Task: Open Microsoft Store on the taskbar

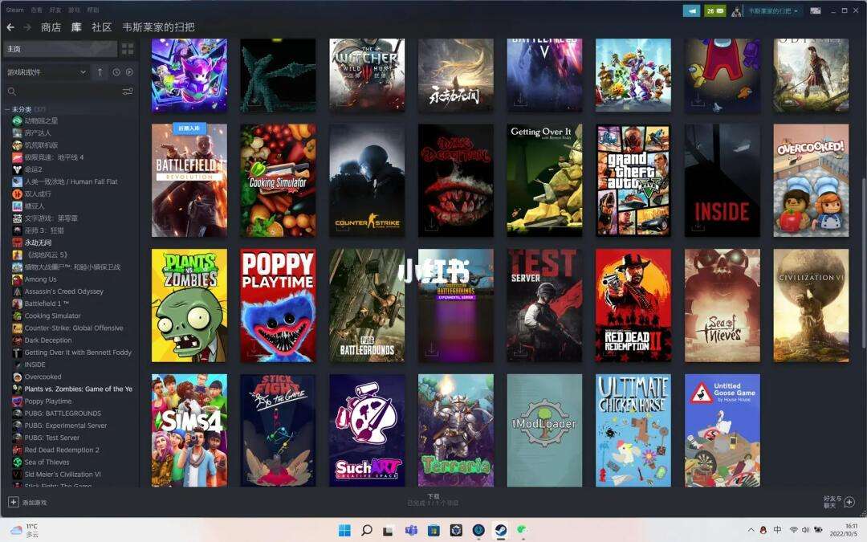Action: (x=433, y=531)
